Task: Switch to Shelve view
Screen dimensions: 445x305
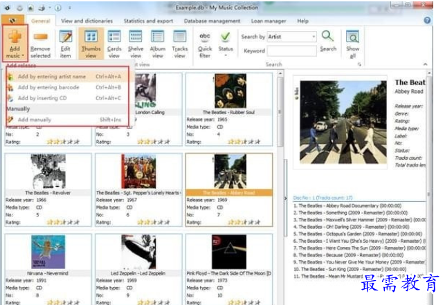Action: [x=136, y=44]
